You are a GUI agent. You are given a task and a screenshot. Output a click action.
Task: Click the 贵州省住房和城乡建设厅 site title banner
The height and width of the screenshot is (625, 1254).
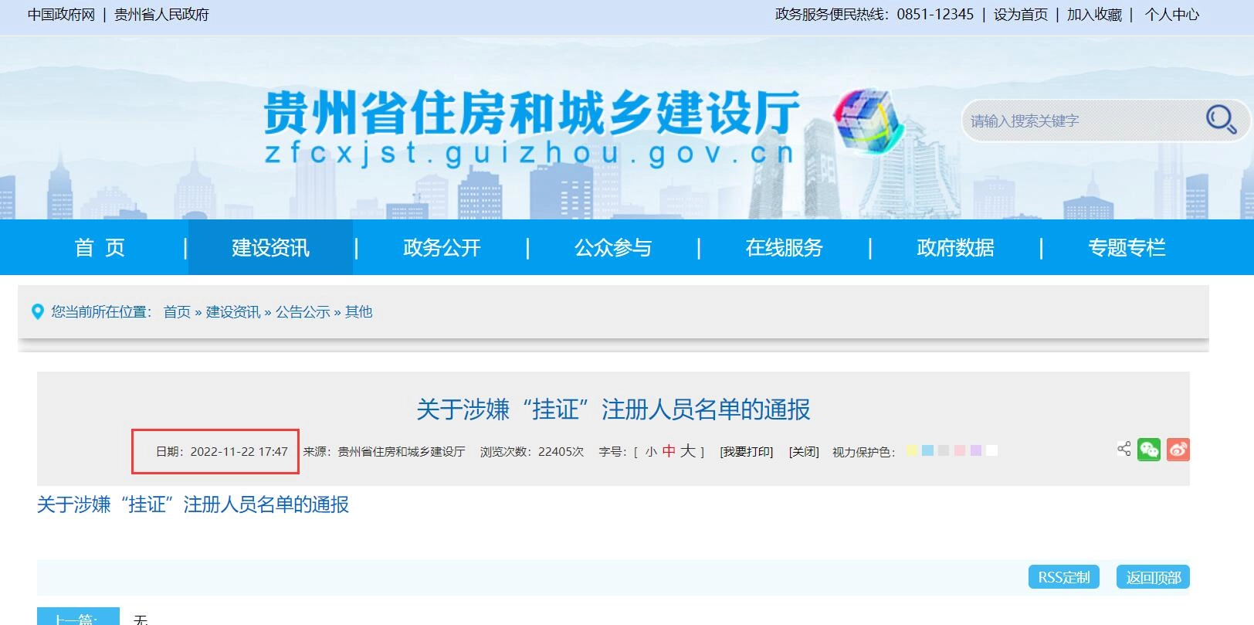coord(531,112)
